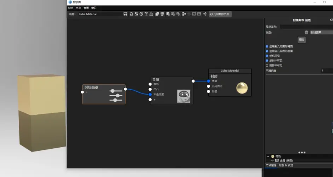
Task: Click the 凹凸 input socket on 金属 node
Action: pyautogui.click(x=150, y=89)
